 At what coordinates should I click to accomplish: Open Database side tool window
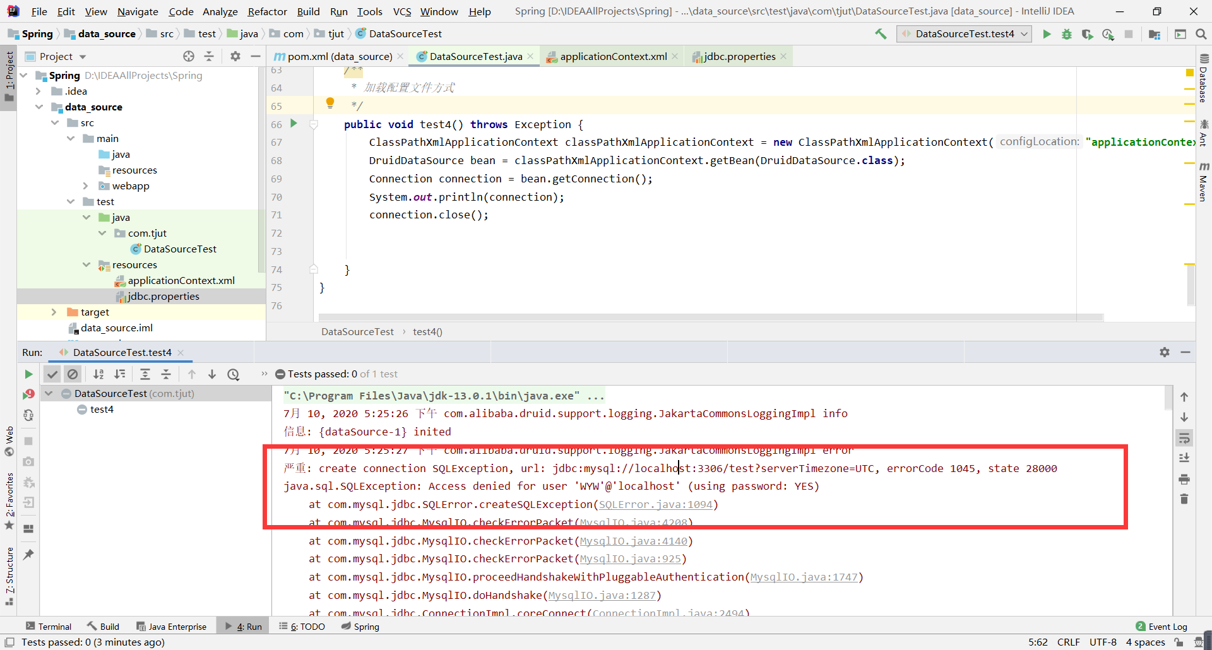pyautogui.click(x=1204, y=78)
